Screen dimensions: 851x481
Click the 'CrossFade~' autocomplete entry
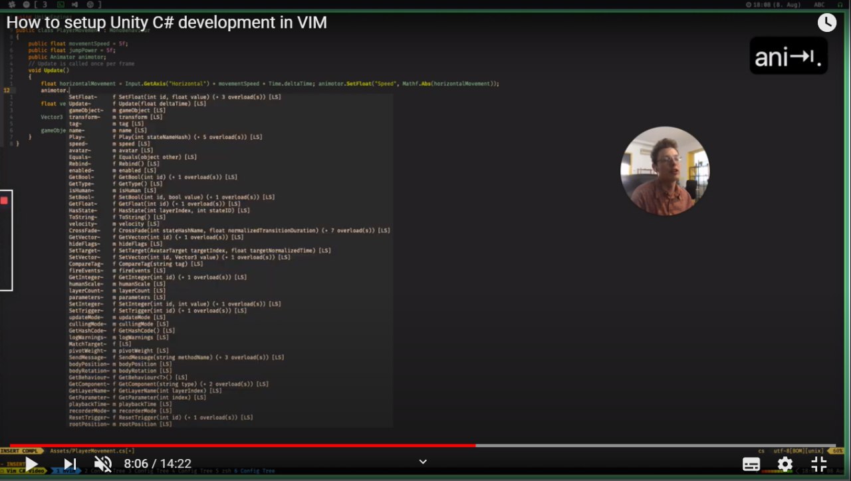pos(229,230)
